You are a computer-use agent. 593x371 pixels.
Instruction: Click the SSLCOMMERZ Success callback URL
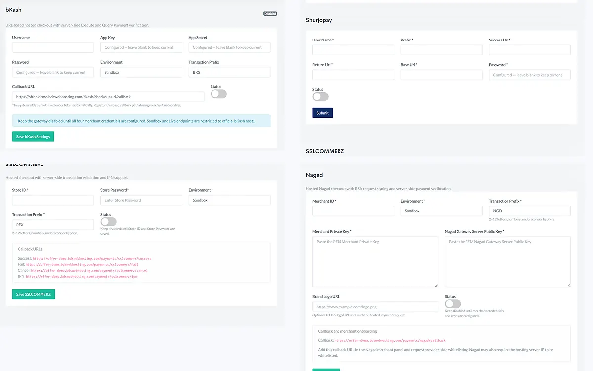pyautogui.click(x=92, y=258)
